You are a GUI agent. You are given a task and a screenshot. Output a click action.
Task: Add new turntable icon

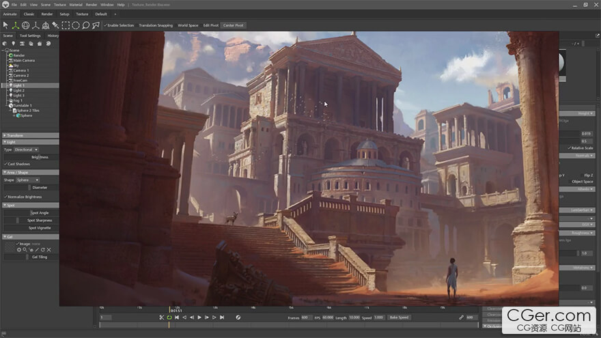[48, 44]
